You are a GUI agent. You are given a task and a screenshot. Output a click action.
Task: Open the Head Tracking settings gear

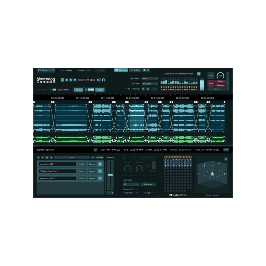148,89
